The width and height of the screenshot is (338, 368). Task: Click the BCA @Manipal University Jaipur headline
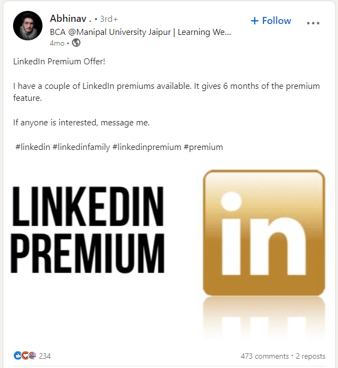point(140,32)
